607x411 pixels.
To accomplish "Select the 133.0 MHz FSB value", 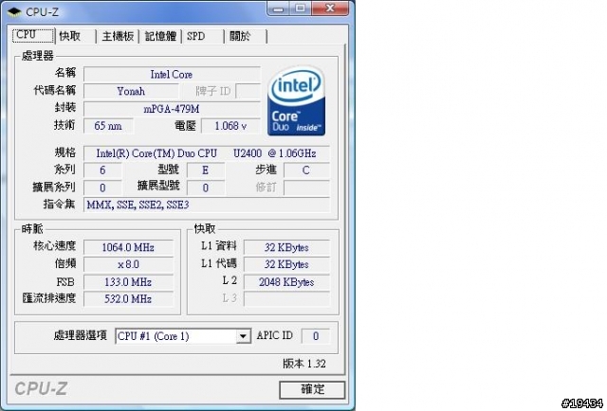I will [x=128, y=282].
